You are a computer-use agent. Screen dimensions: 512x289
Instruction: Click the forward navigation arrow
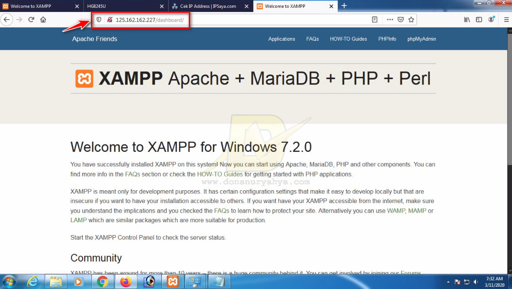pyautogui.click(x=19, y=20)
